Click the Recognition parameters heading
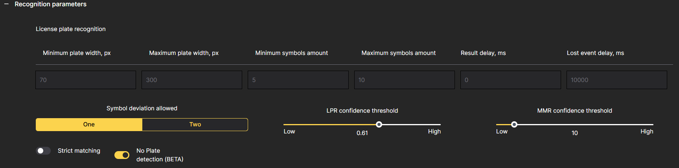679x168 pixels. tap(50, 4)
